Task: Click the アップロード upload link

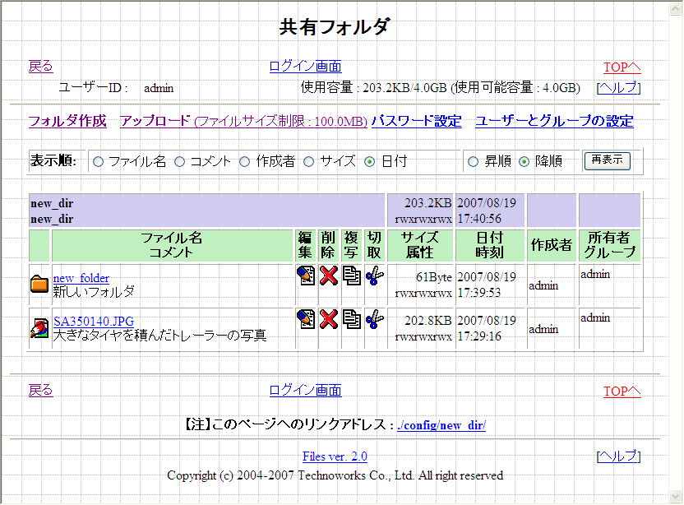Action: tap(155, 121)
